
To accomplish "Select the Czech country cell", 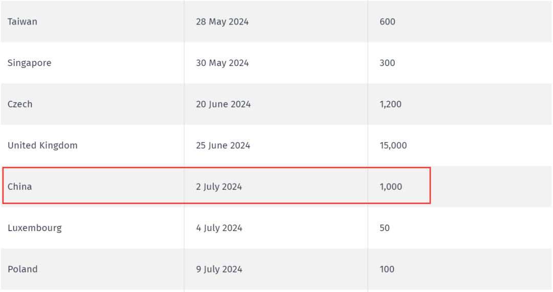I will [92, 104].
